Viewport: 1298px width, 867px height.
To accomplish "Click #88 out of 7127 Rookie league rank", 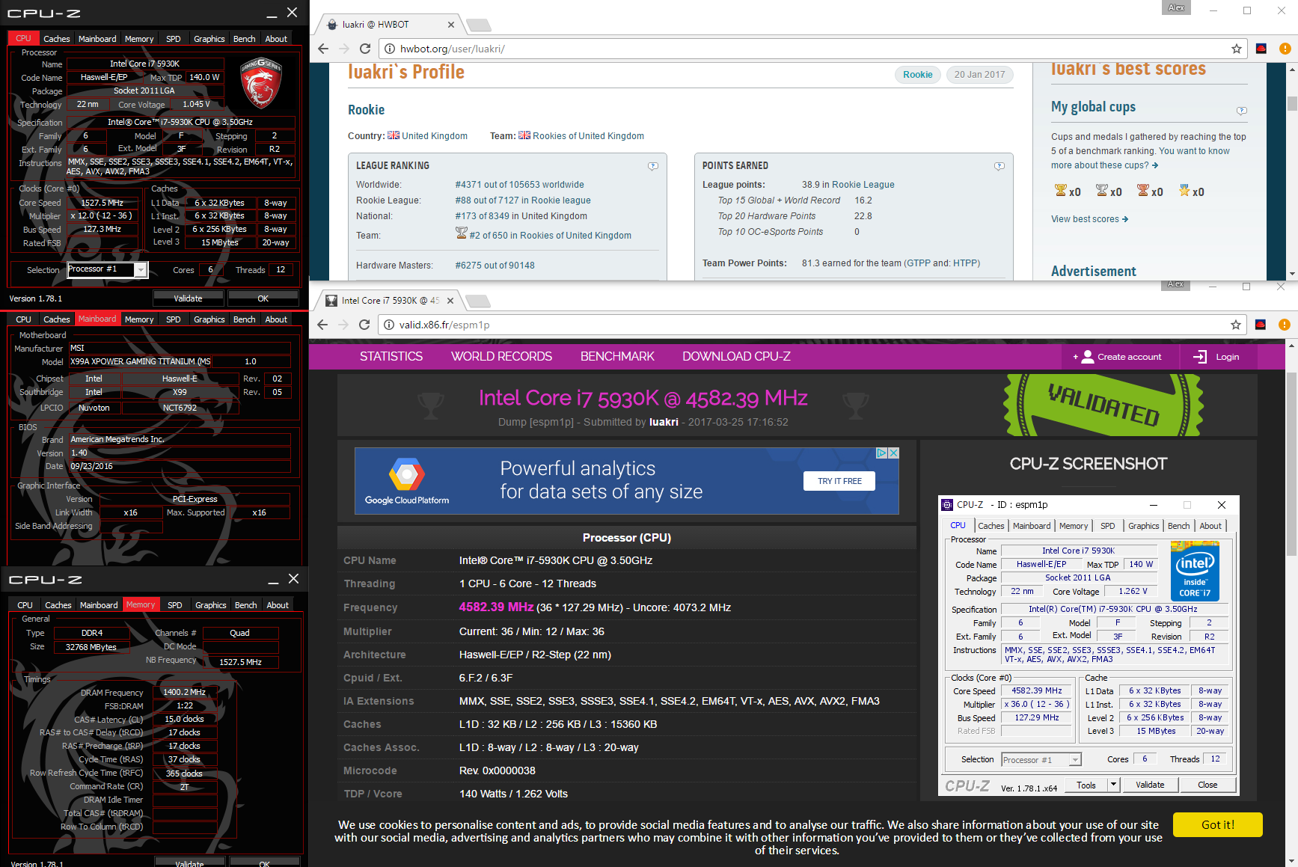I will (523, 200).
